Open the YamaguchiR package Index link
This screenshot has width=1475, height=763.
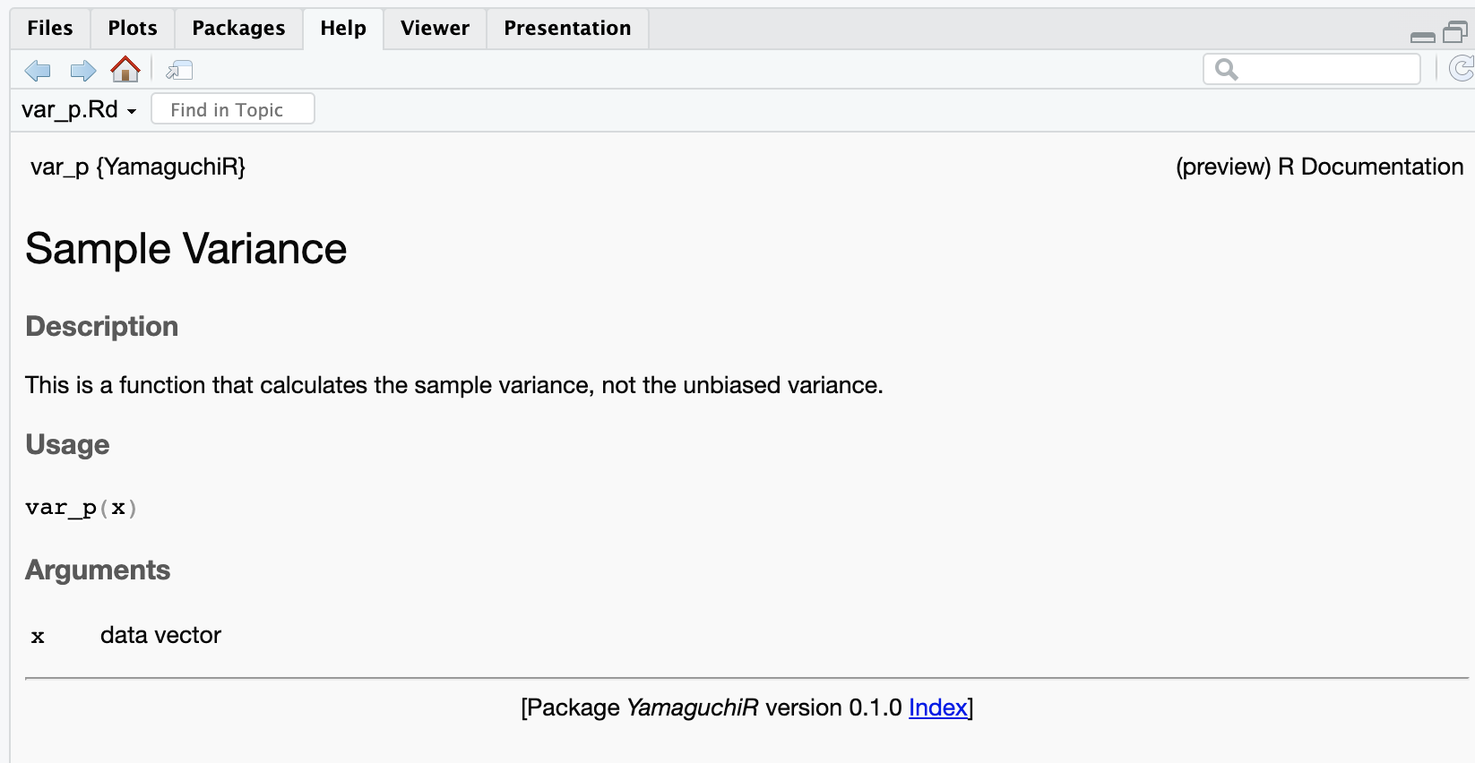coord(937,707)
